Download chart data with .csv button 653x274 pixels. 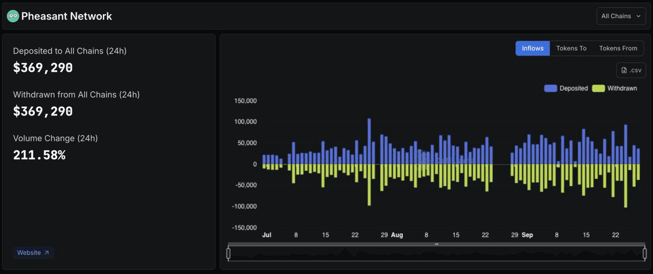pos(631,70)
